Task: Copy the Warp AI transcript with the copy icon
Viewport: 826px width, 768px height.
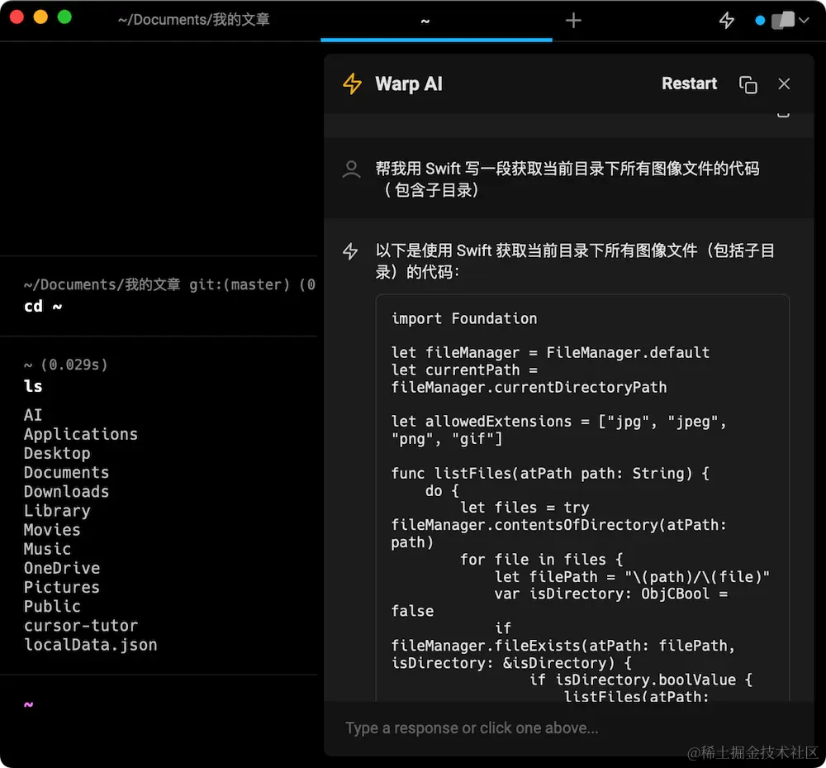Action: pos(748,84)
